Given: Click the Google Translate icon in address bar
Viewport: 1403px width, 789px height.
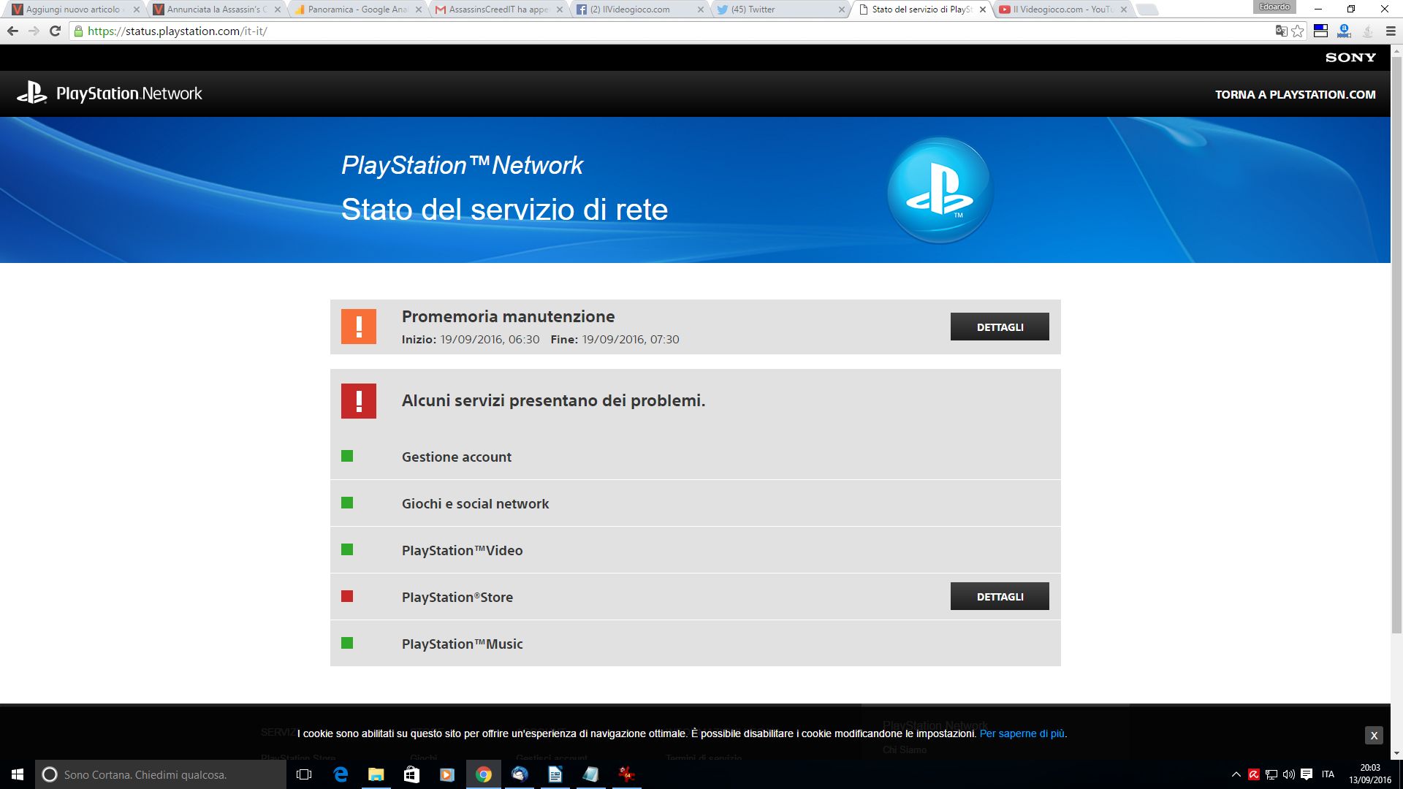Looking at the screenshot, I should 1281,31.
